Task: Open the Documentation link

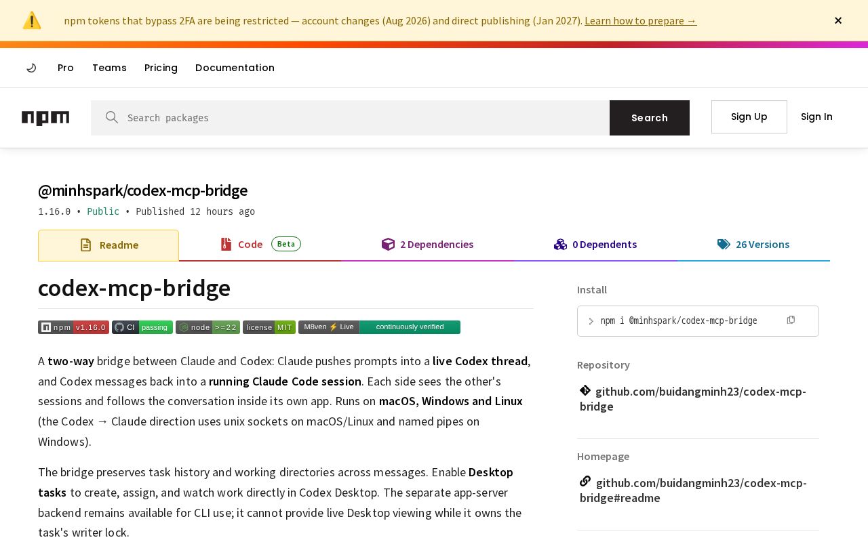Action: 235,68
